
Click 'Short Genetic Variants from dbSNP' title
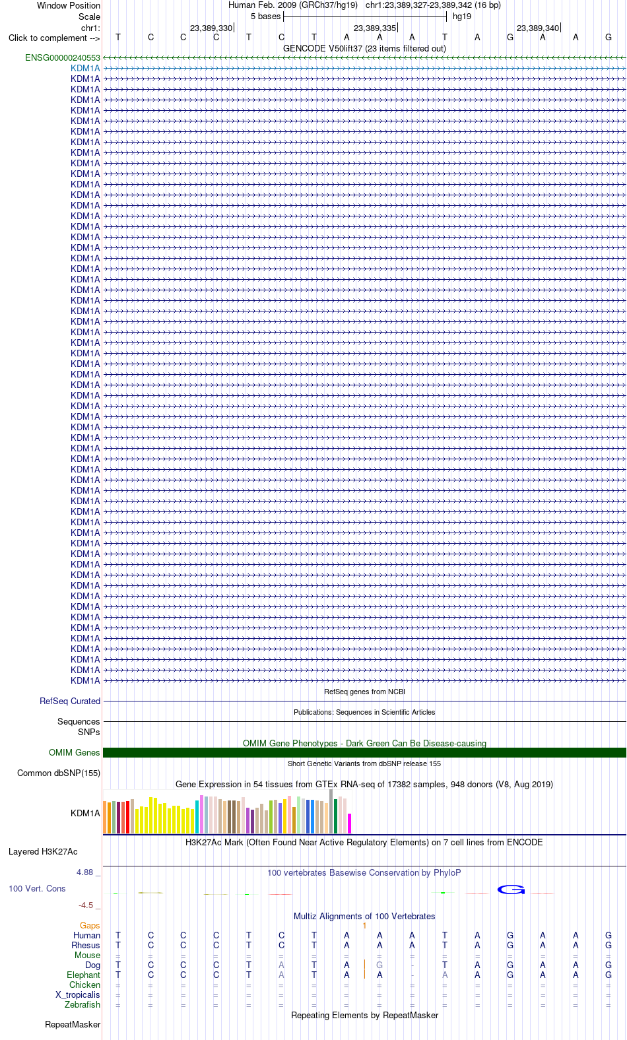[364, 764]
